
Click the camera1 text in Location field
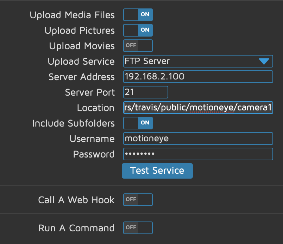(261, 108)
